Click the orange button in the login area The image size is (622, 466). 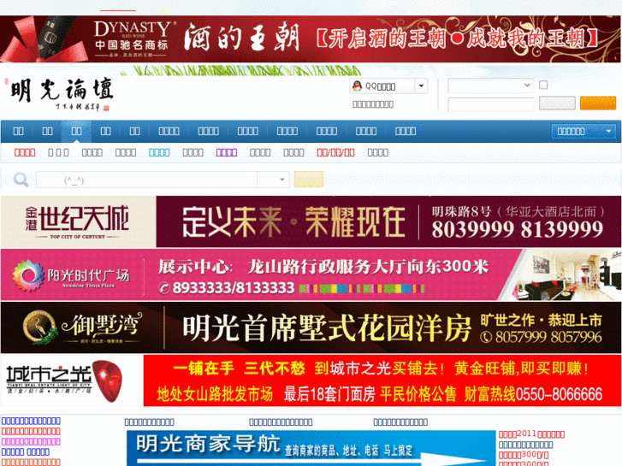598,103
